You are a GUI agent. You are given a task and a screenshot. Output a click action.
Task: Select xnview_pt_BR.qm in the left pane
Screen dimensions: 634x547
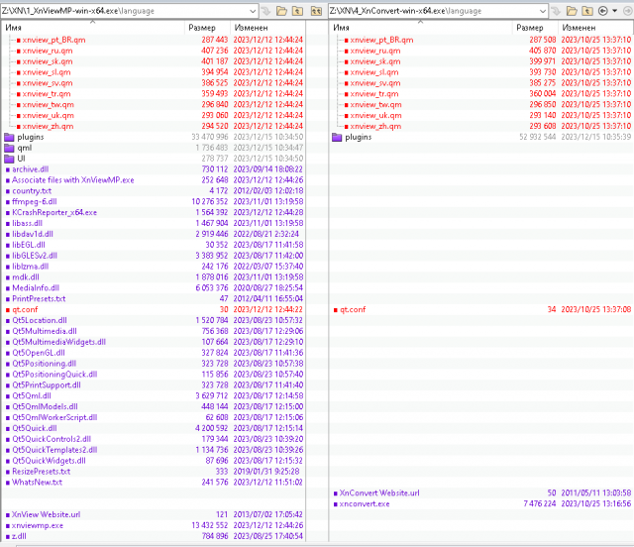point(154,40)
